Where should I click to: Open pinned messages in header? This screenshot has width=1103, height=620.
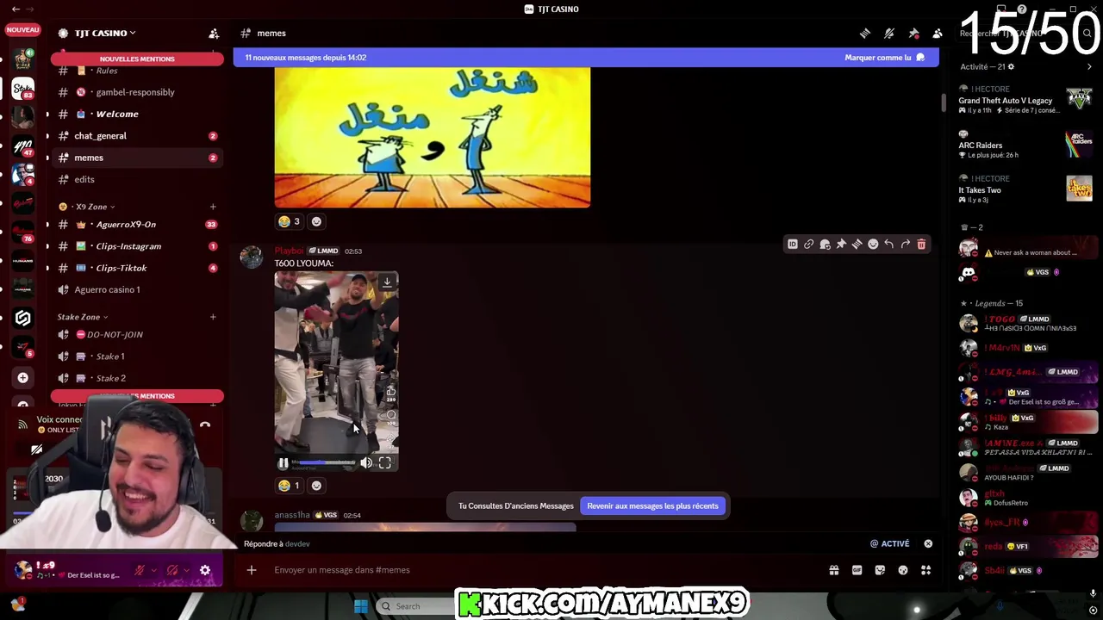(913, 34)
